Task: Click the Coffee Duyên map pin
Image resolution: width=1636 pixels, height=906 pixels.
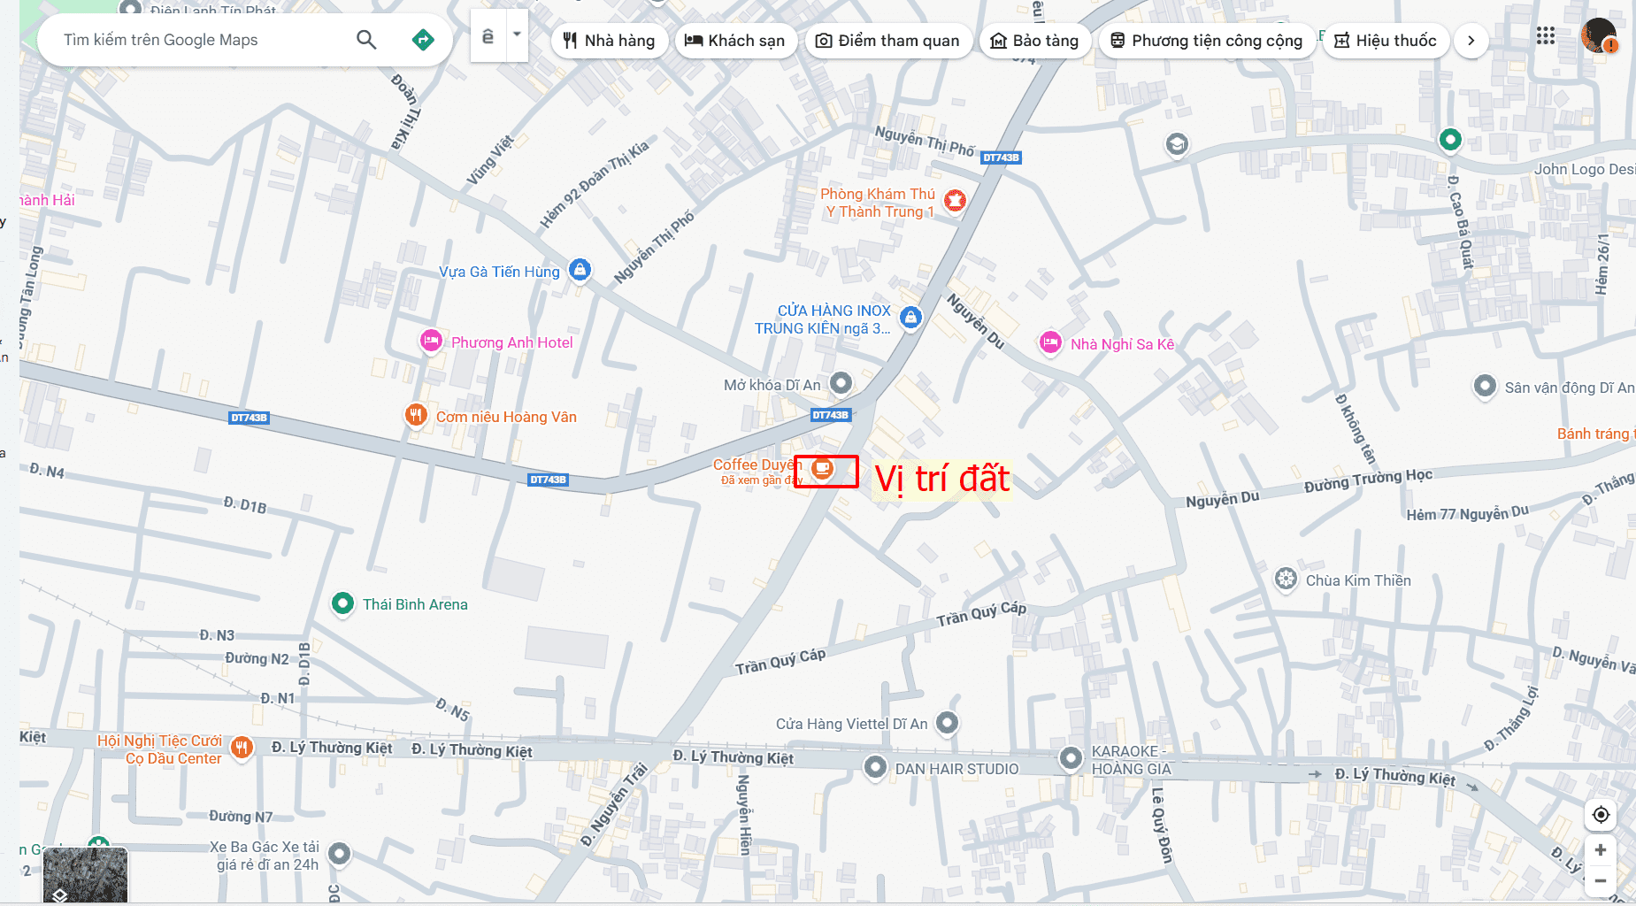Action: coord(823,468)
